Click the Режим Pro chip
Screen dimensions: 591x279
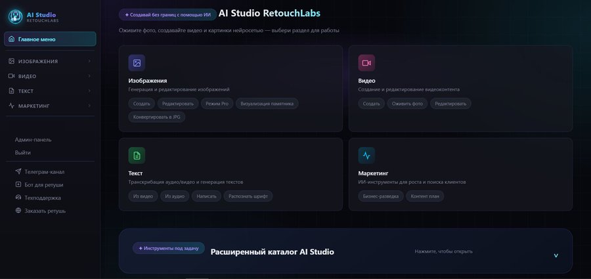point(217,104)
